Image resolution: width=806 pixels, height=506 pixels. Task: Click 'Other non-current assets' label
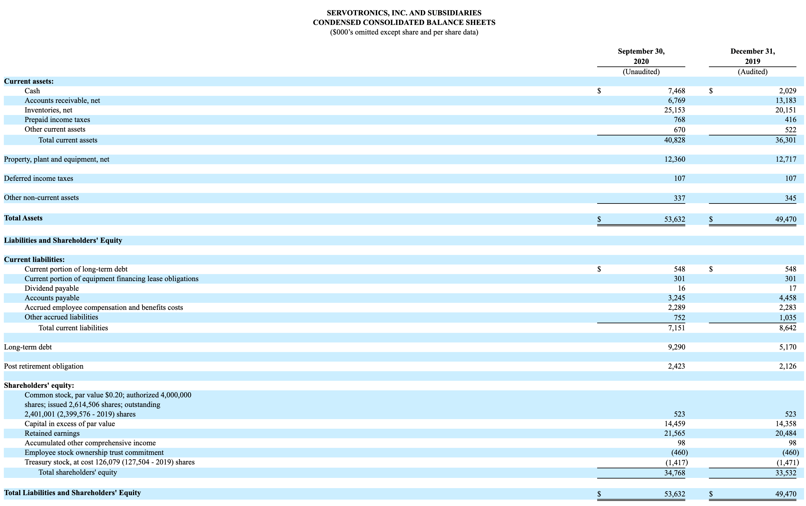point(42,198)
